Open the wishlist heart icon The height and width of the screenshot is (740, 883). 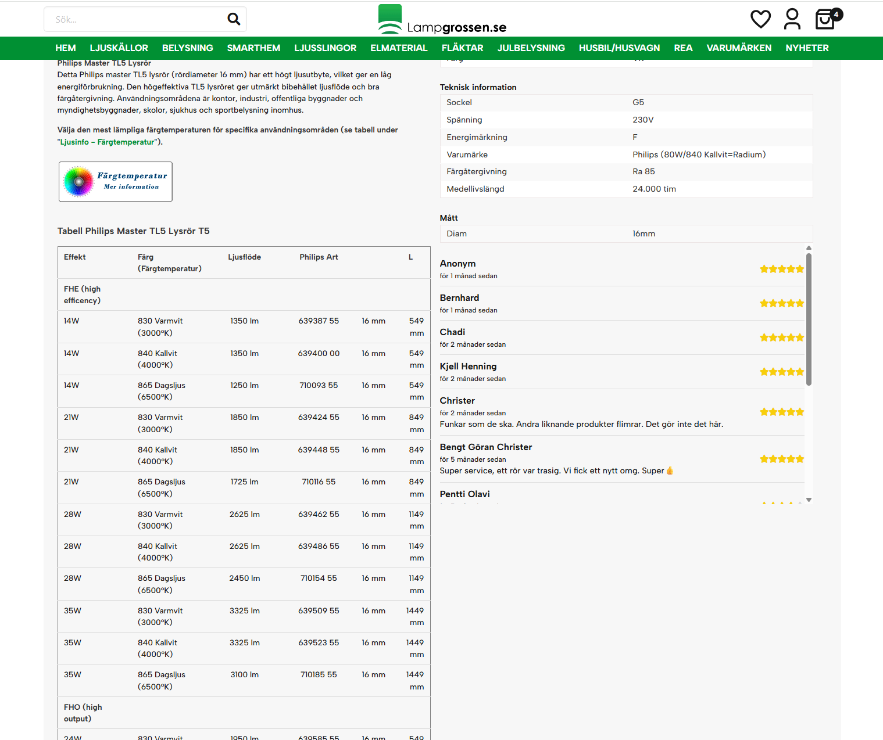tap(760, 19)
